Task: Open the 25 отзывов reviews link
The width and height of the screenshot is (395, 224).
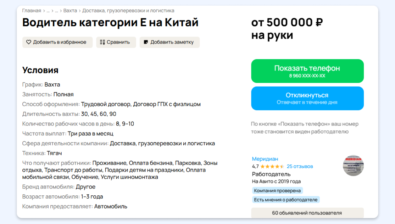Action: click(x=300, y=166)
